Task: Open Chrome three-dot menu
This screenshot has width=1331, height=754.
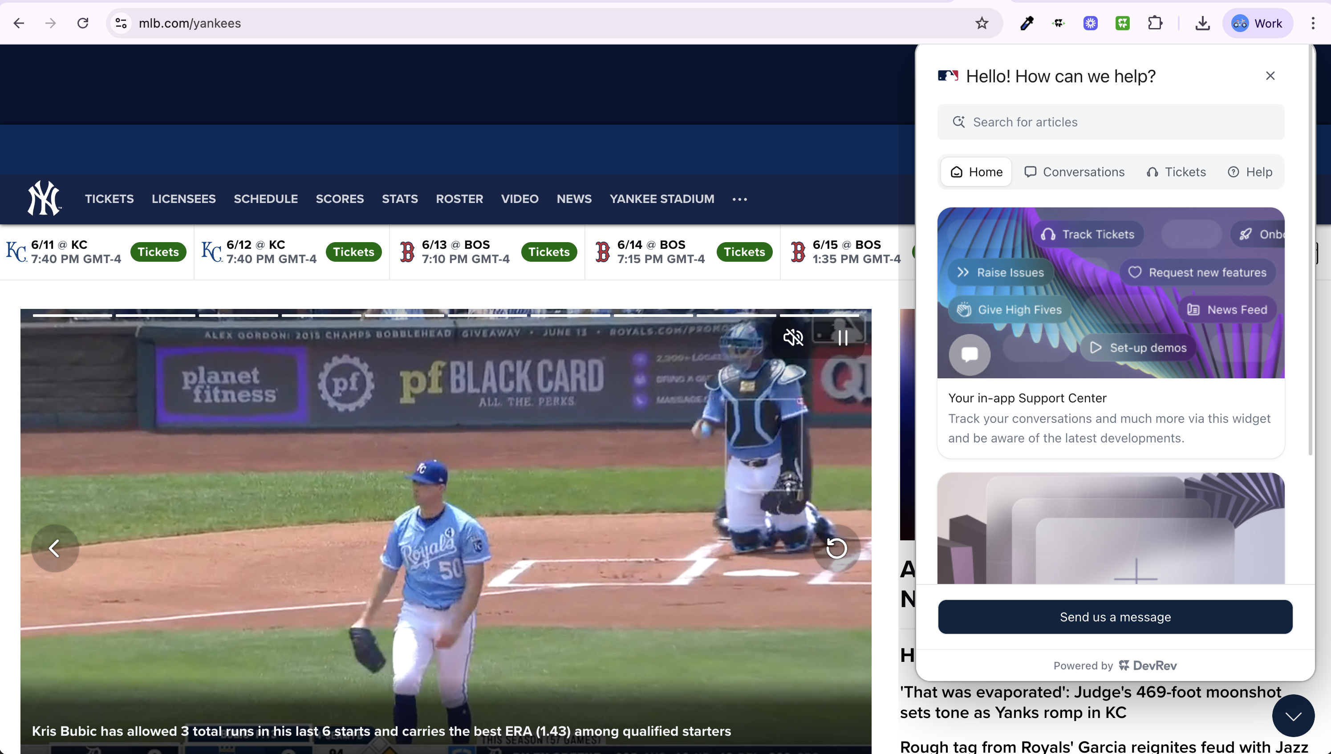Action: 1313,23
